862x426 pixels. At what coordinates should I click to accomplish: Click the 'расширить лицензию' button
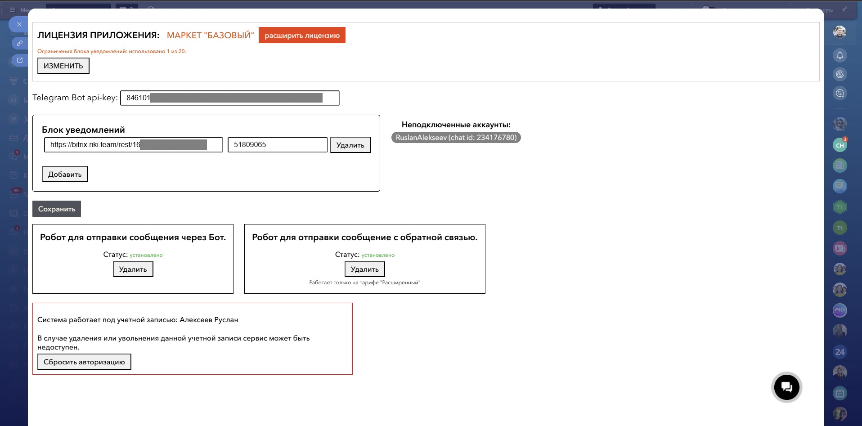(302, 36)
